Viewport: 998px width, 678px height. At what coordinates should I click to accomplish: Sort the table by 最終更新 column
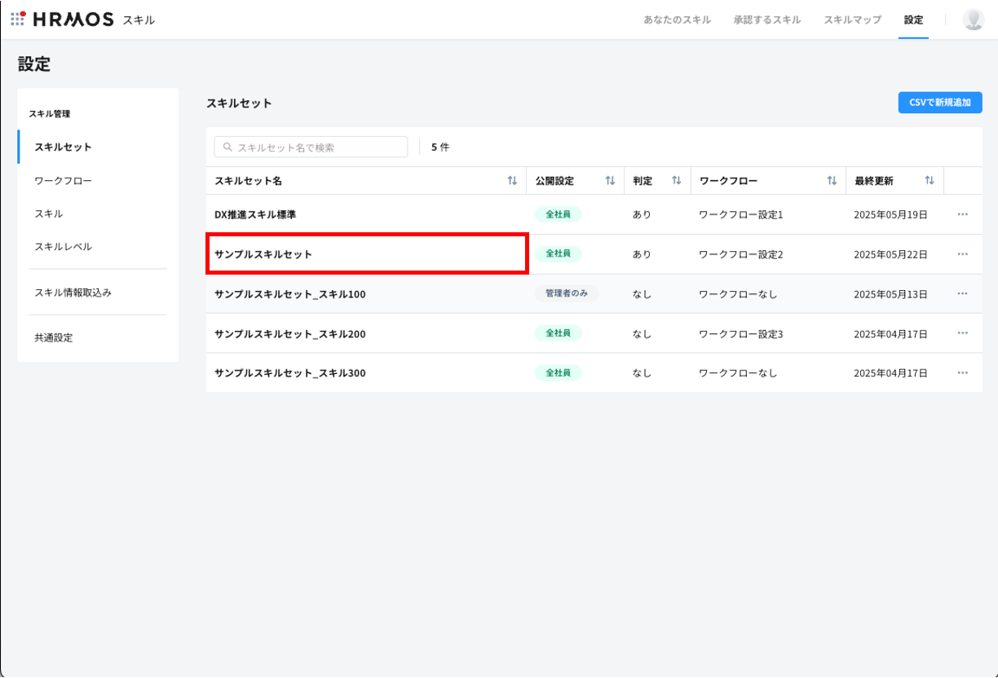929,181
